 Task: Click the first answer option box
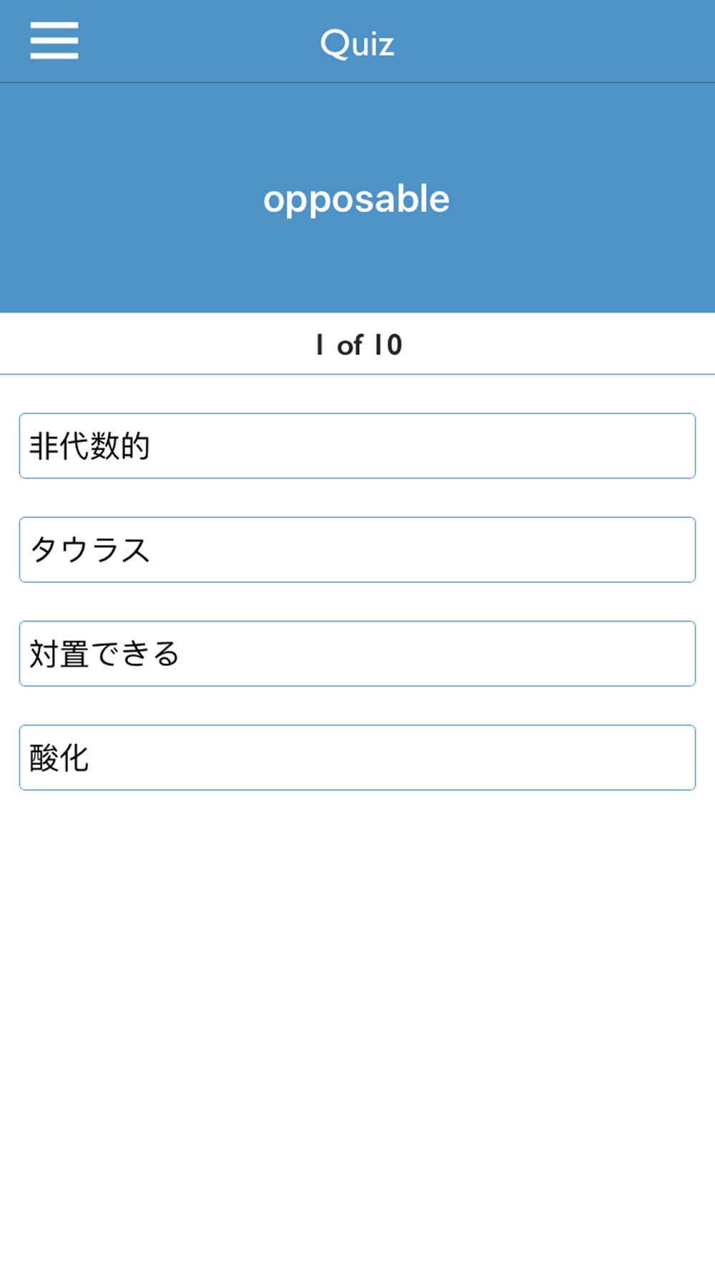coord(357,446)
